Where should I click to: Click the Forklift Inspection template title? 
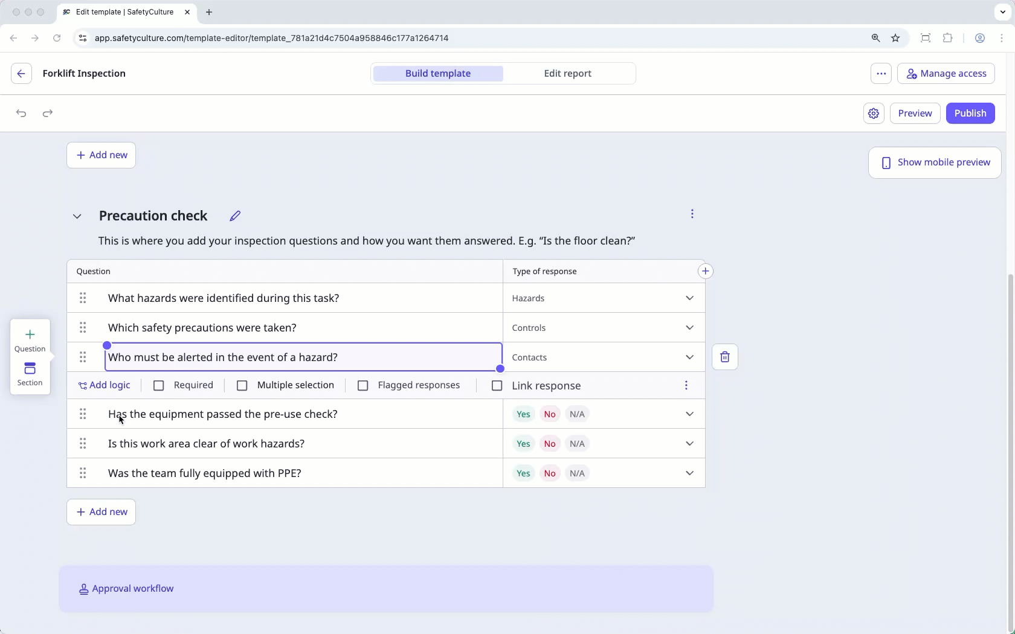(84, 74)
